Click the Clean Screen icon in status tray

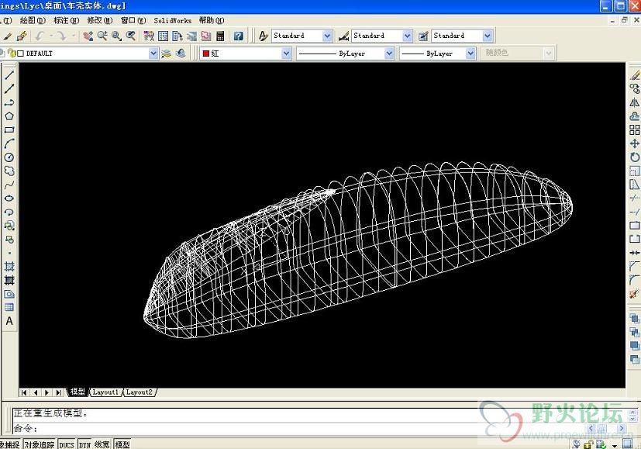(x=628, y=444)
